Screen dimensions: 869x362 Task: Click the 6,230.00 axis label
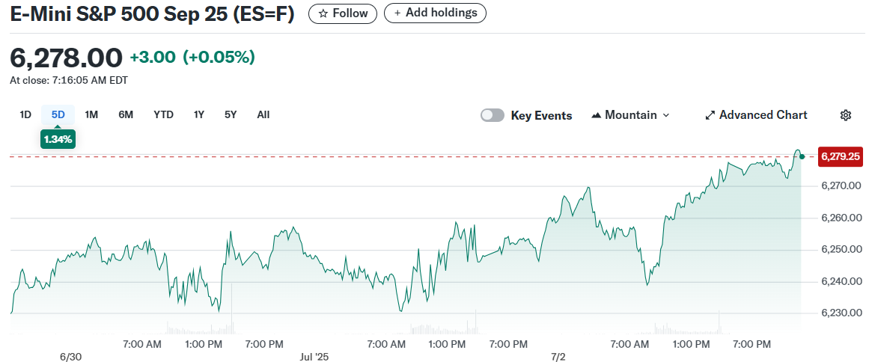click(841, 313)
